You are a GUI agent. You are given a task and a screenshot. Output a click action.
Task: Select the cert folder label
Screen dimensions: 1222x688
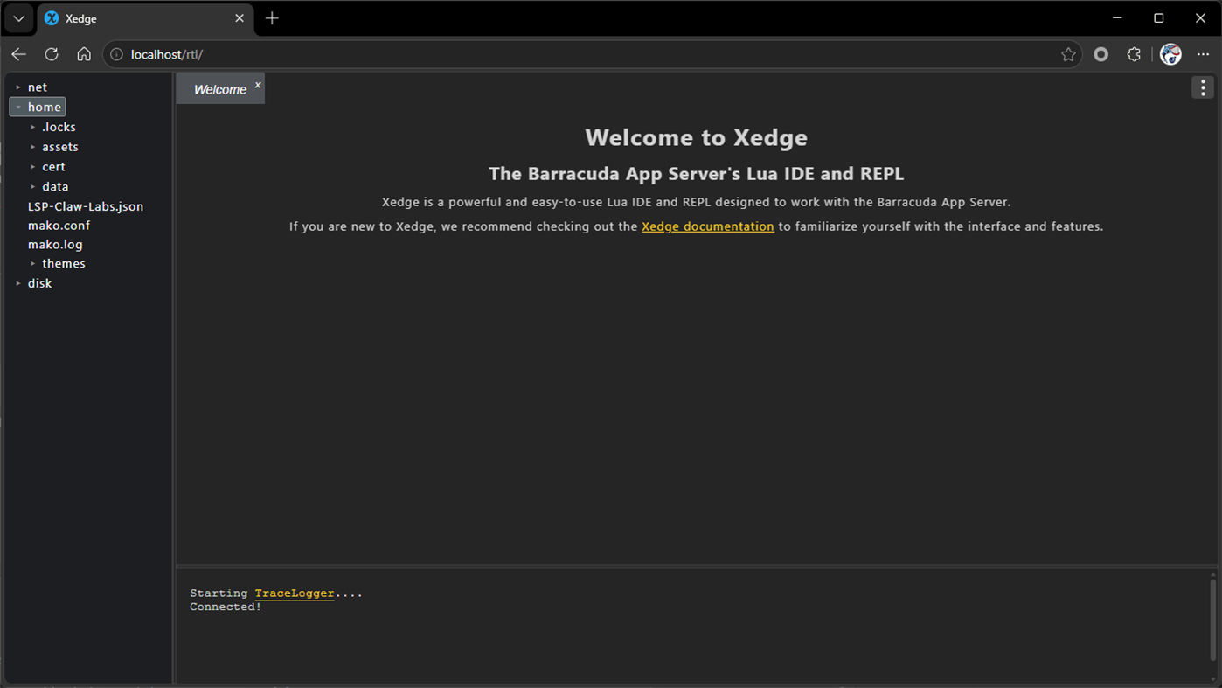[53, 166]
